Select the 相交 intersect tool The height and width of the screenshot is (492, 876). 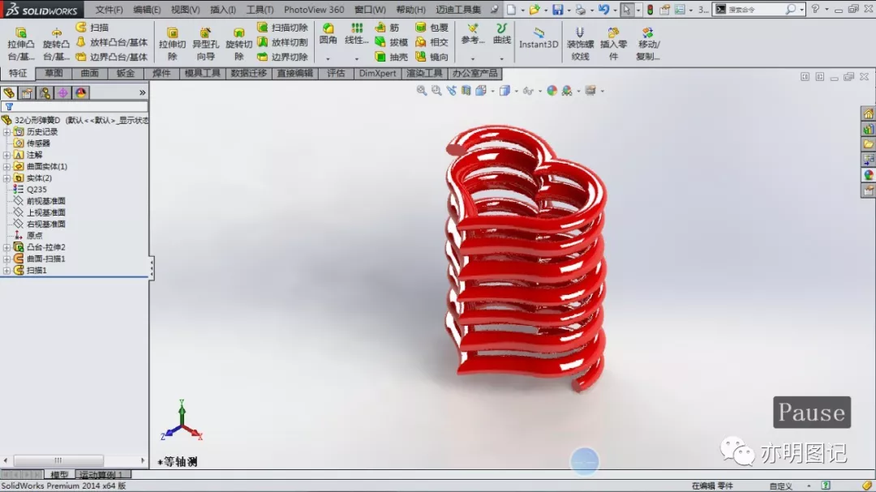[x=432, y=42]
